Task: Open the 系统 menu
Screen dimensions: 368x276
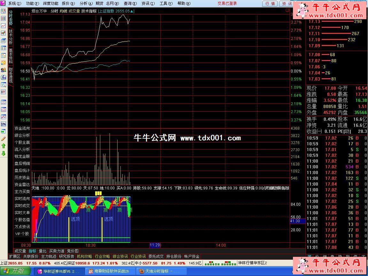Action: (15, 4)
